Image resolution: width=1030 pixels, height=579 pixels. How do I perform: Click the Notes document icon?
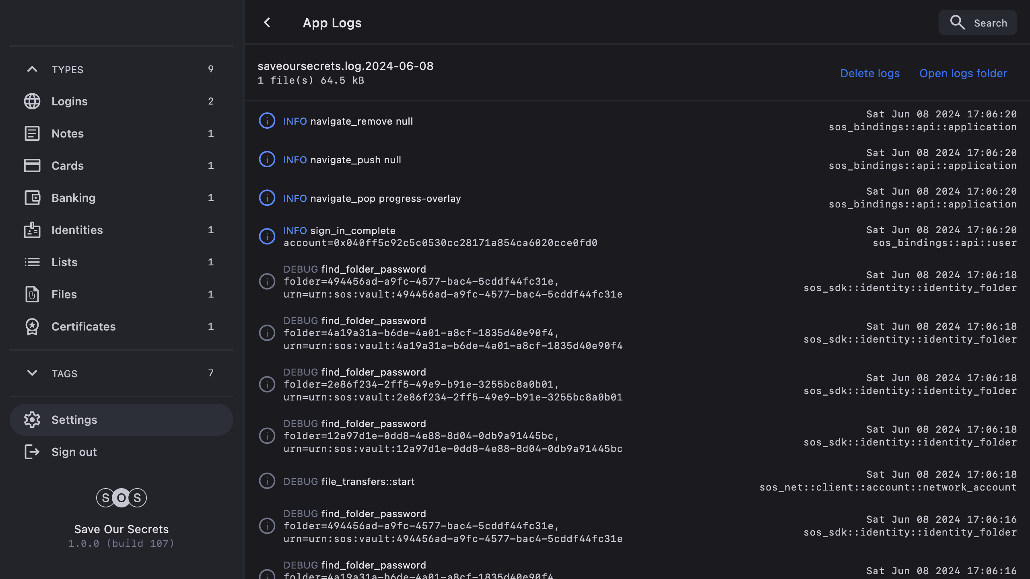(32, 133)
